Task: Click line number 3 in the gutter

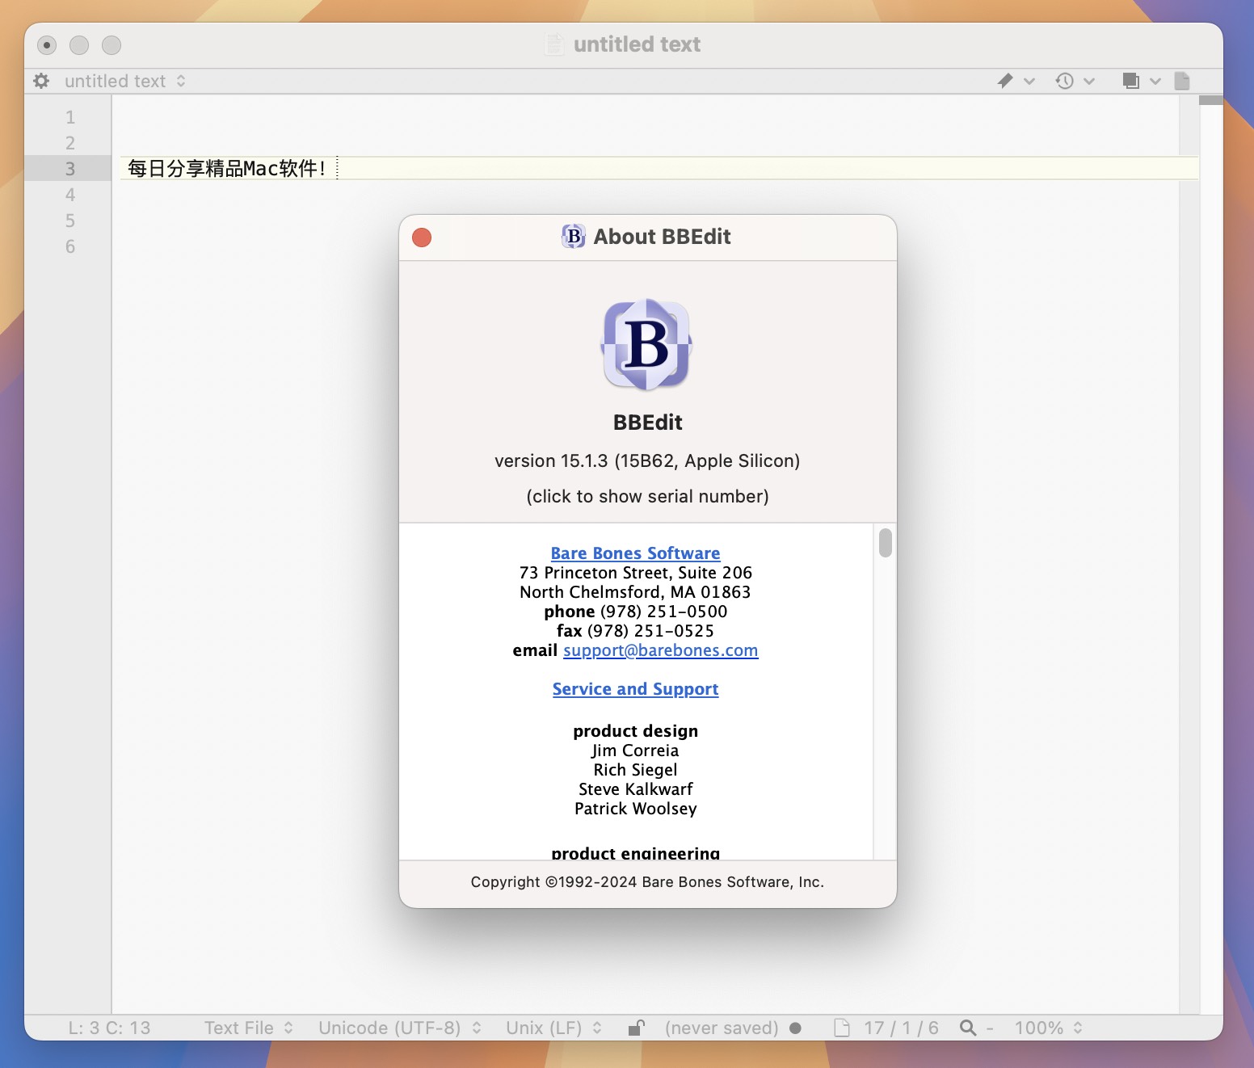Action: click(70, 169)
